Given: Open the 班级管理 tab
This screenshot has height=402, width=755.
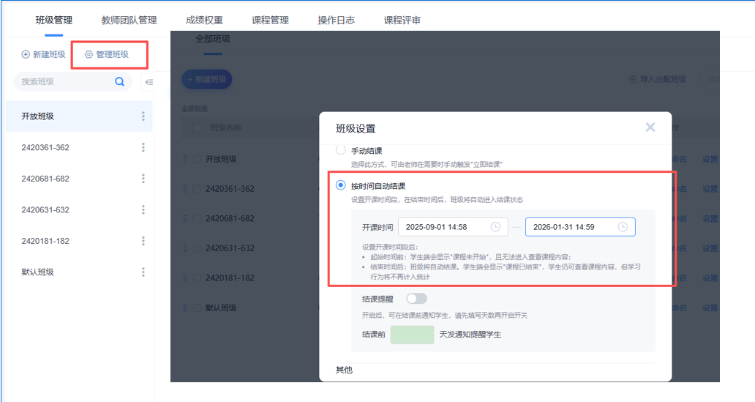Looking at the screenshot, I should [x=54, y=21].
